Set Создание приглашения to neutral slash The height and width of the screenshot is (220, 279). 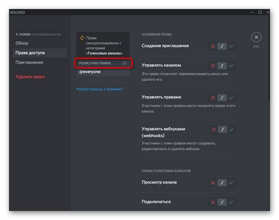[x=222, y=46]
